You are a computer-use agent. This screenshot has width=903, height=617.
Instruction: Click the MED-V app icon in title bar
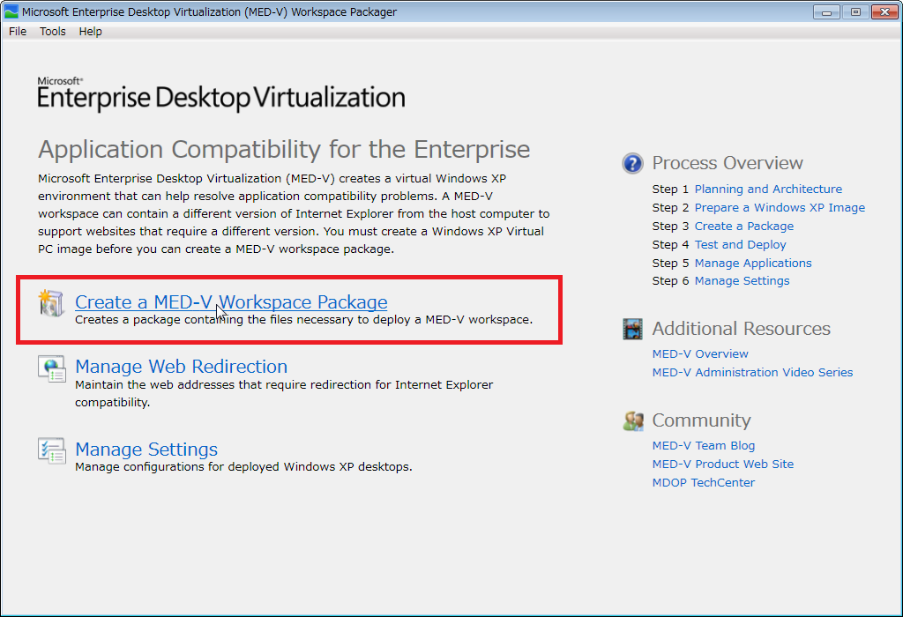tap(11, 11)
